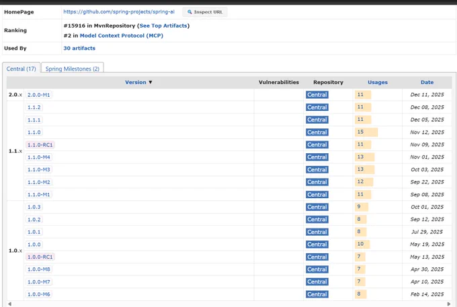Open version 1.1.0-M2
Screen dimensions: 457x307
tap(39, 182)
